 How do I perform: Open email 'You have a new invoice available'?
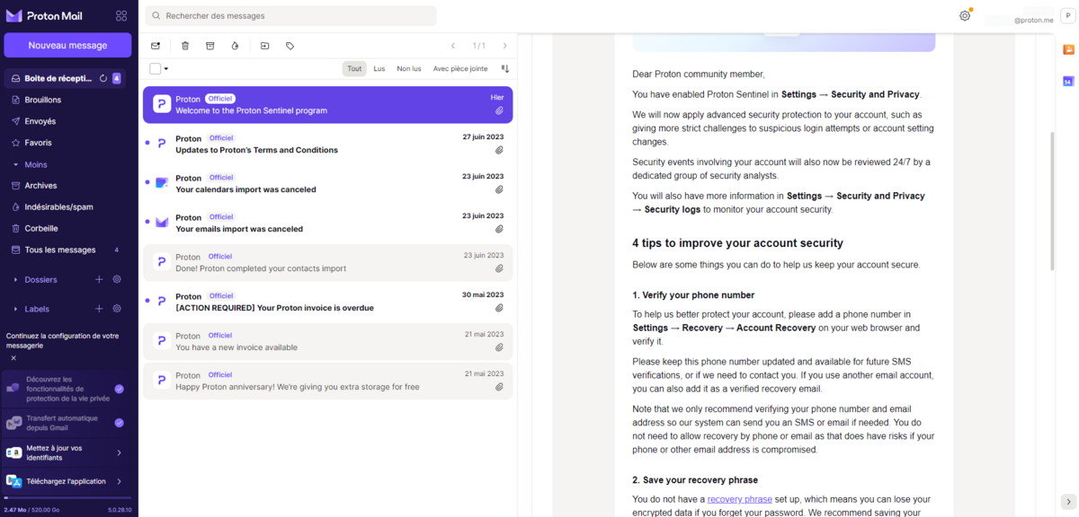tap(328, 341)
